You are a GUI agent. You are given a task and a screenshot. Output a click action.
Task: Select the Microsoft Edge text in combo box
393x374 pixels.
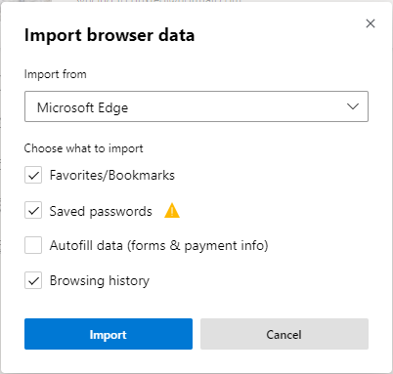point(82,107)
